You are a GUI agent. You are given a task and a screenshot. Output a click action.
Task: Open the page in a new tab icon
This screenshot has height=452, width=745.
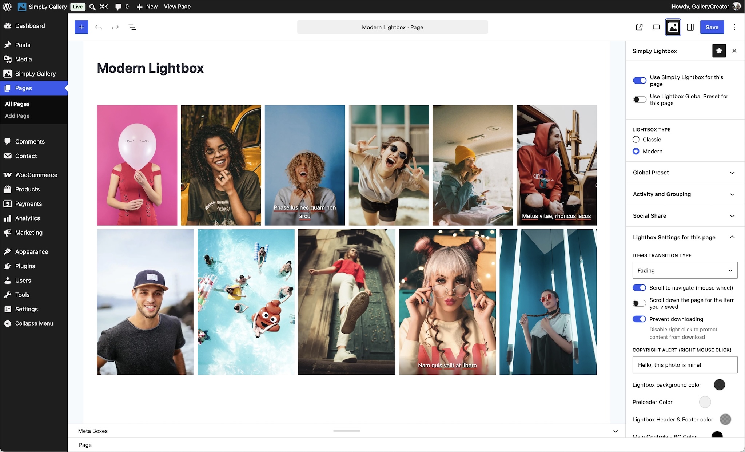click(639, 27)
